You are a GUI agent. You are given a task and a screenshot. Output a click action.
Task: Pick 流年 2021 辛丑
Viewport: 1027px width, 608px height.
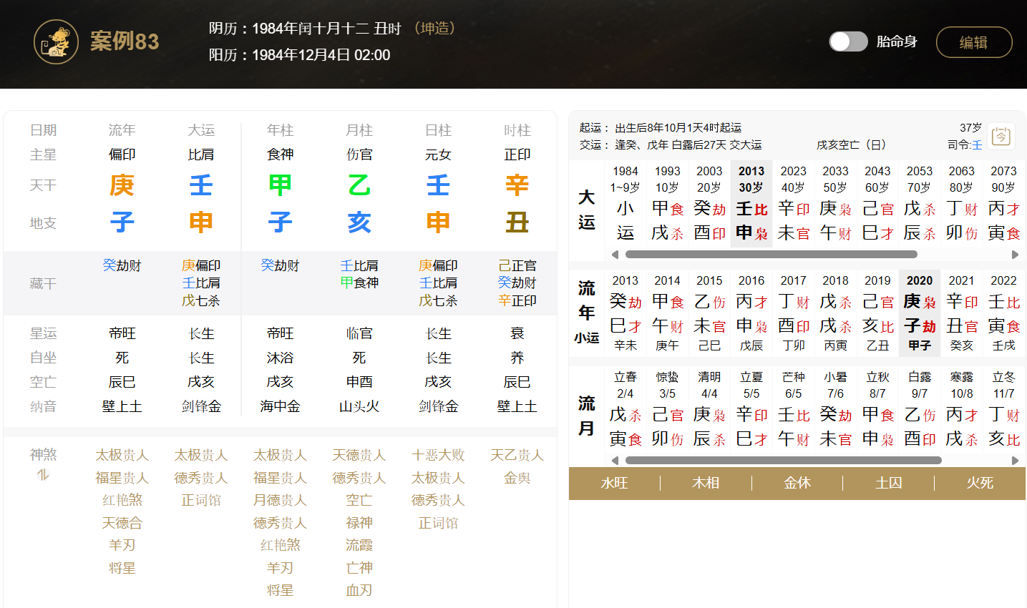pyautogui.click(x=962, y=313)
